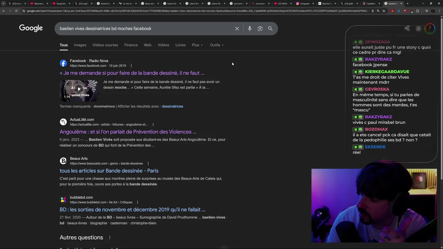Click the ActuaLitté site favicon

tap(63, 122)
